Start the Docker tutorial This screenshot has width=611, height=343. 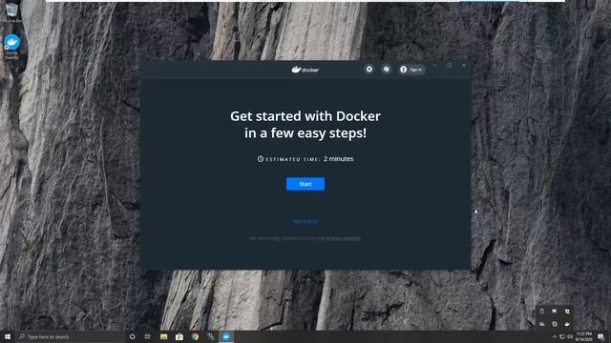[305, 184]
